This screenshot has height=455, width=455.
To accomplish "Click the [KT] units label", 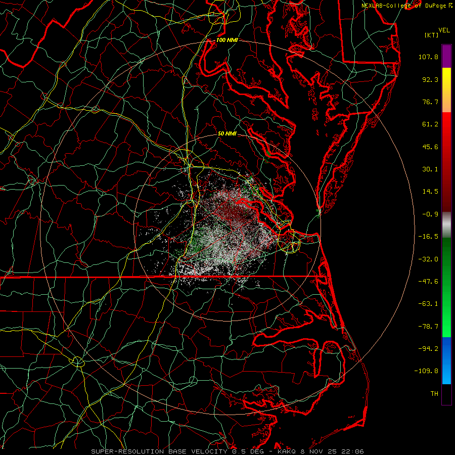I will tap(432, 35).
